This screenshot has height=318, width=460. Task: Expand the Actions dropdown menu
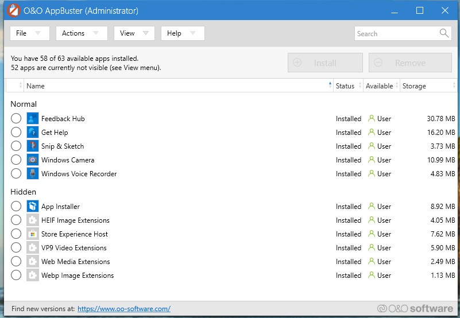[x=81, y=33]
